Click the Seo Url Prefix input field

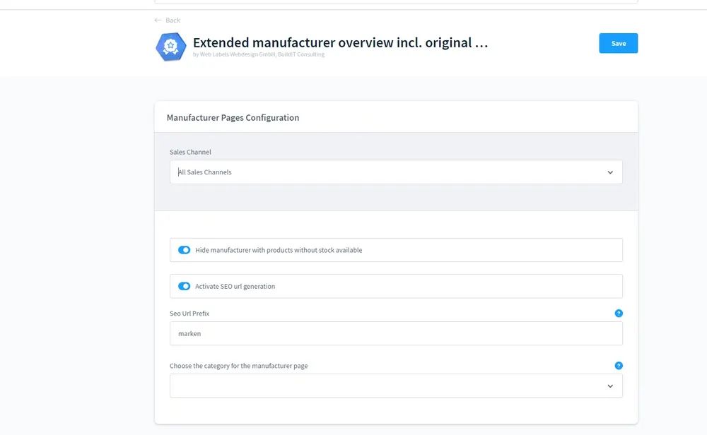point(396,333)
